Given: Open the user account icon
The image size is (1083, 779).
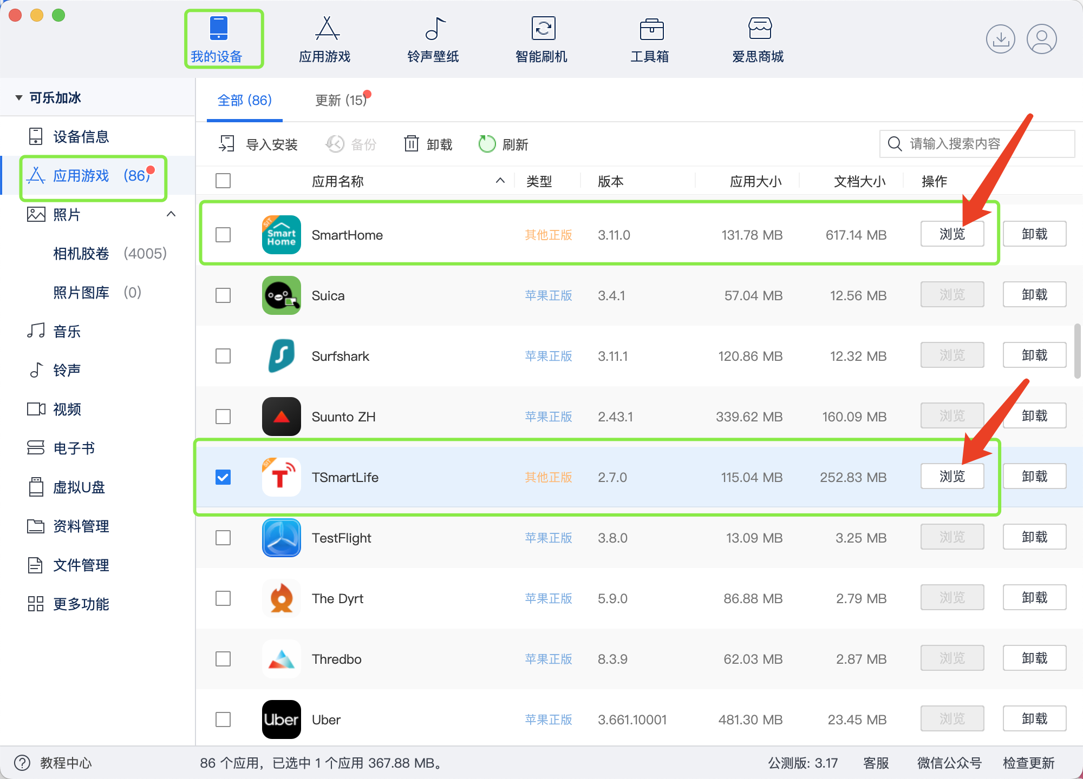Looking at the screenshot, I should click(x=1042, y=39).
